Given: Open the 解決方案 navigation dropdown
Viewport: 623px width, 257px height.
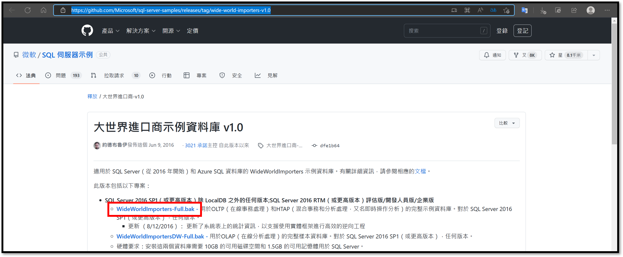Looking at the screenshot, I should coord(141,31).
